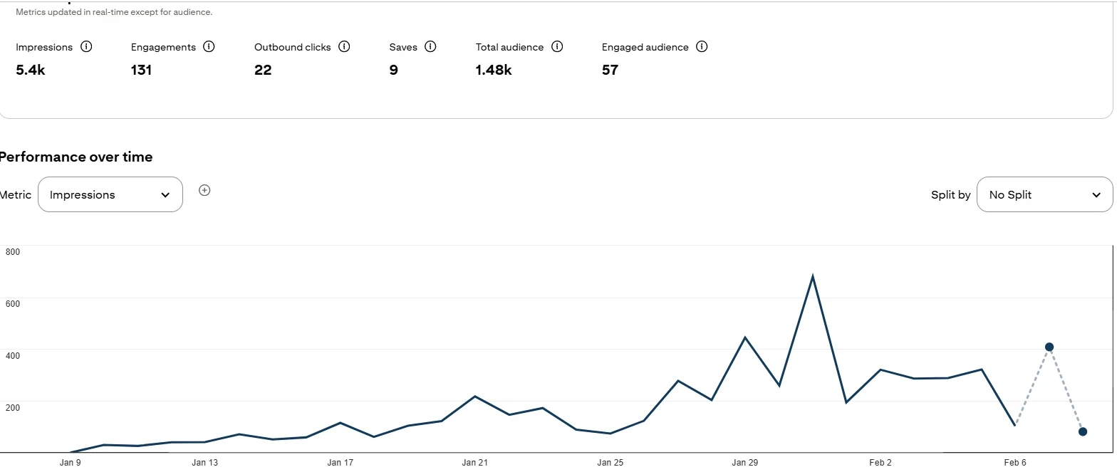
Task: Select the 22 outbound clicks figure
Action: 263,70
